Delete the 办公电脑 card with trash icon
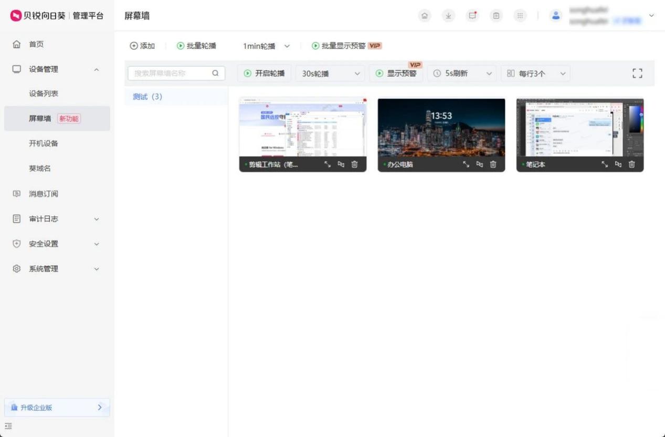The image size is (665, 437). point(493,164)
